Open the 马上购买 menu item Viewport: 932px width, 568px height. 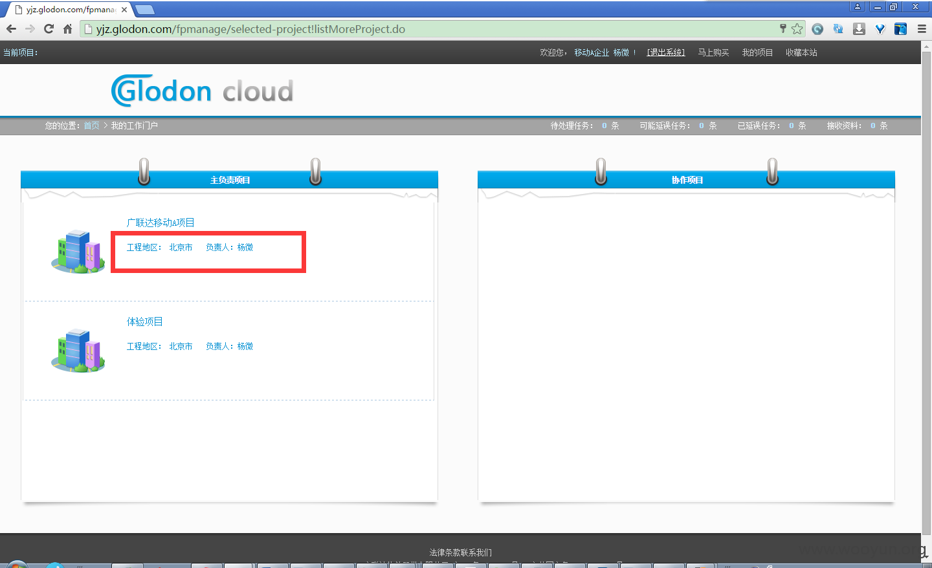713,52
